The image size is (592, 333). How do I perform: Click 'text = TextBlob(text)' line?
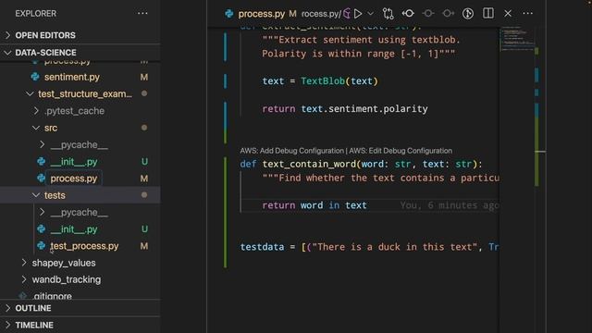coord(320,81)
